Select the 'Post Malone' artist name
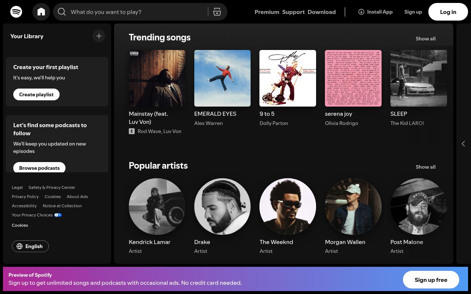 407,242
